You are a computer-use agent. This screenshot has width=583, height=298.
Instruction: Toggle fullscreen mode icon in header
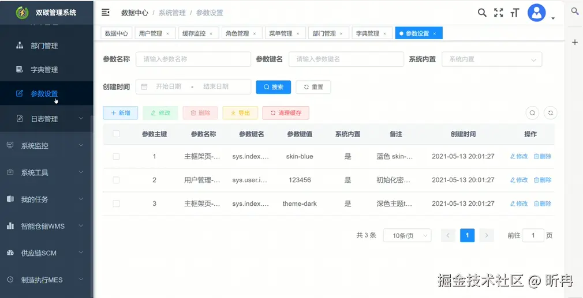click(x=498, y=13)
